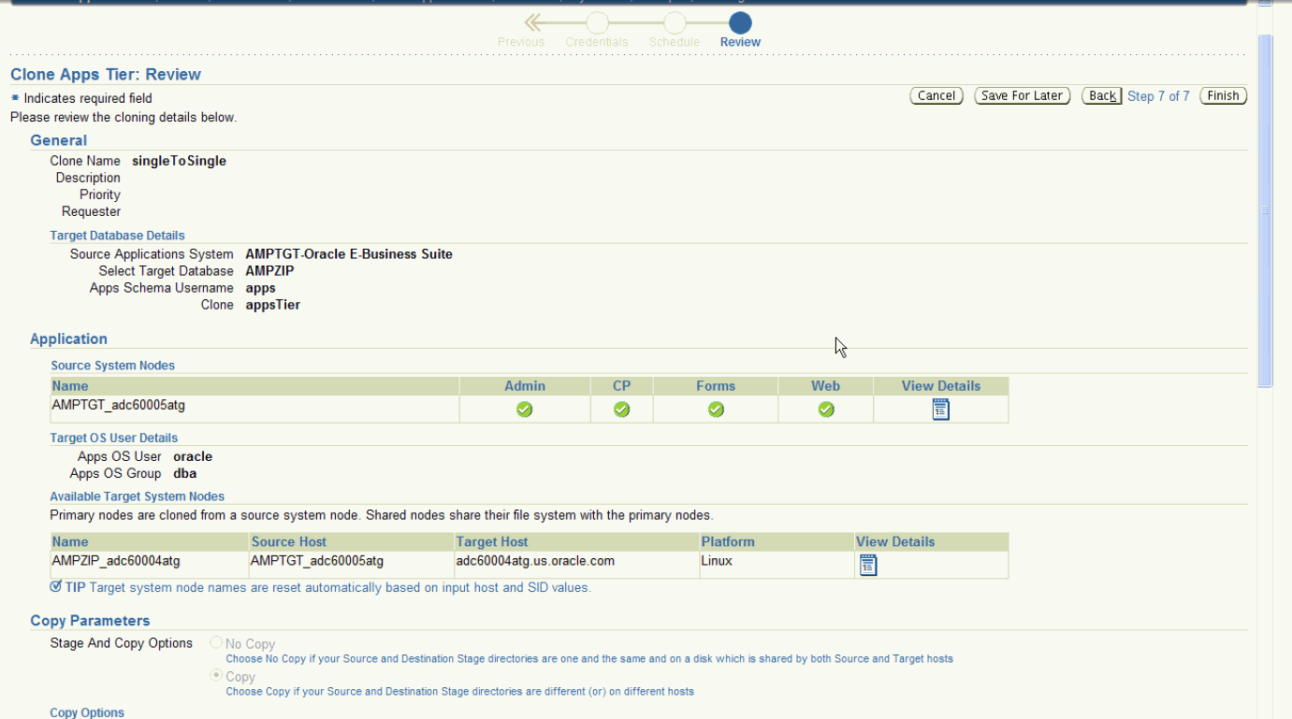Viewport: 1292px width, 719px height.
Task: Click the vertical page scrollbar thumb
Action: (x=1265, y=210)
